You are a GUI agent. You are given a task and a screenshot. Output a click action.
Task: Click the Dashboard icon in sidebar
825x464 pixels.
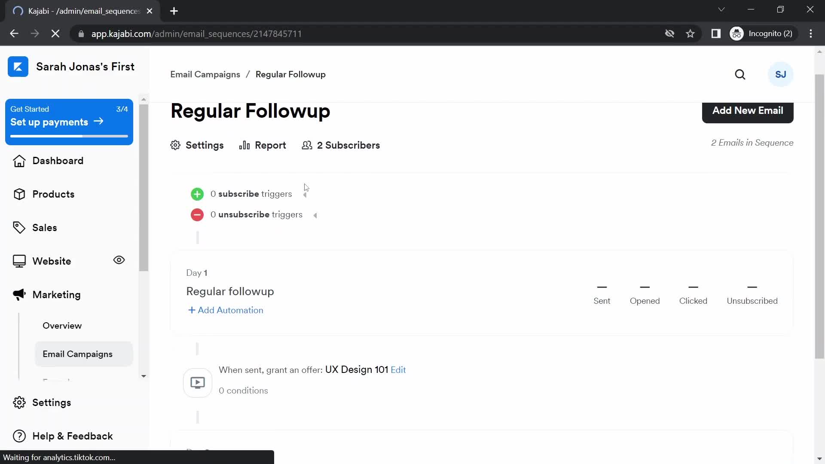point(18,160)
